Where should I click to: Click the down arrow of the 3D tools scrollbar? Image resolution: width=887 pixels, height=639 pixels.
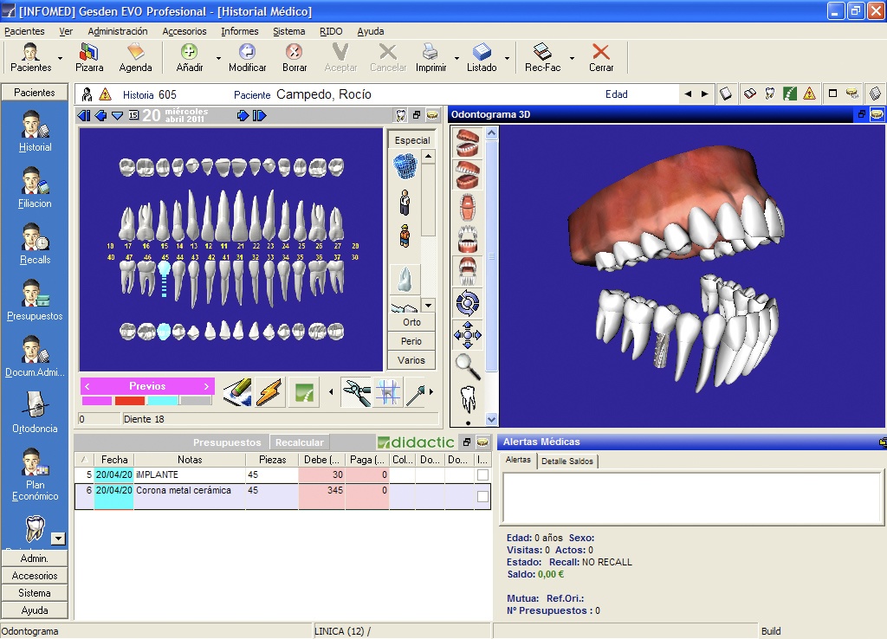pyautogui.click(x=490, y=419)
